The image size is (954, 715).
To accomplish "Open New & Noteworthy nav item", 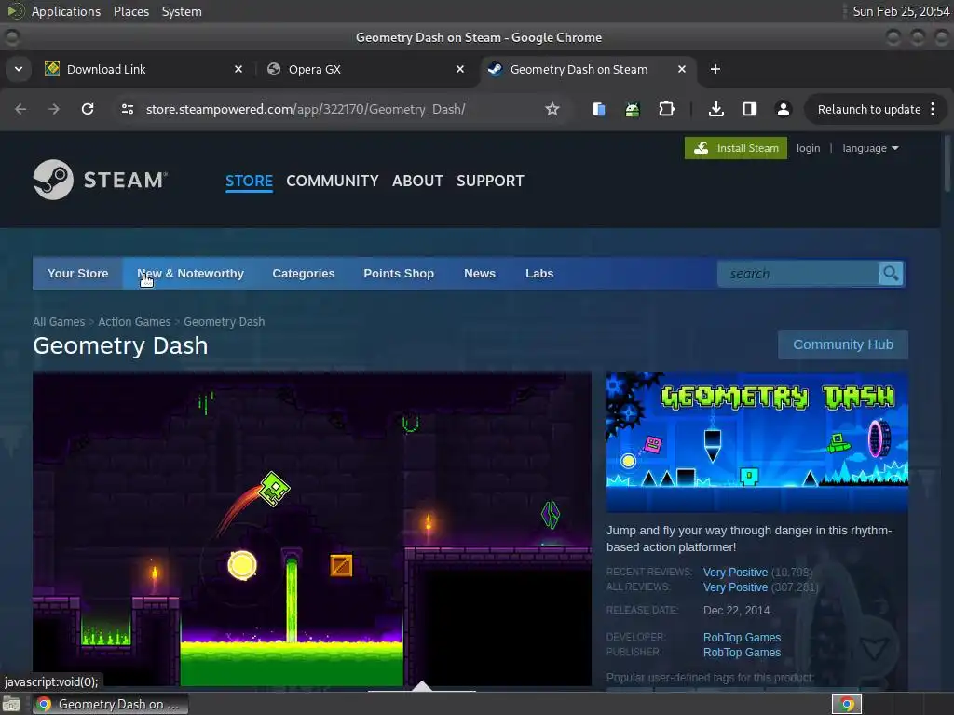I will 190,273.
